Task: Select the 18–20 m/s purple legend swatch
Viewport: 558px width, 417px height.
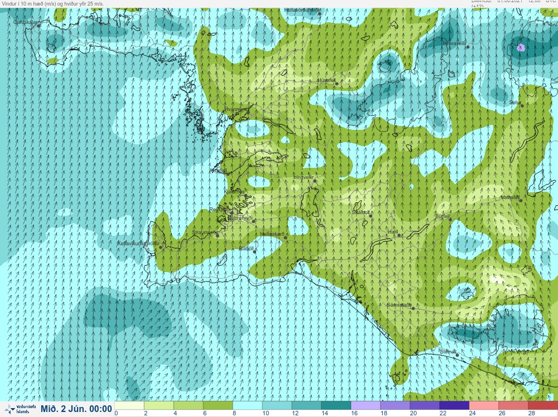Action: pos(395,406)
